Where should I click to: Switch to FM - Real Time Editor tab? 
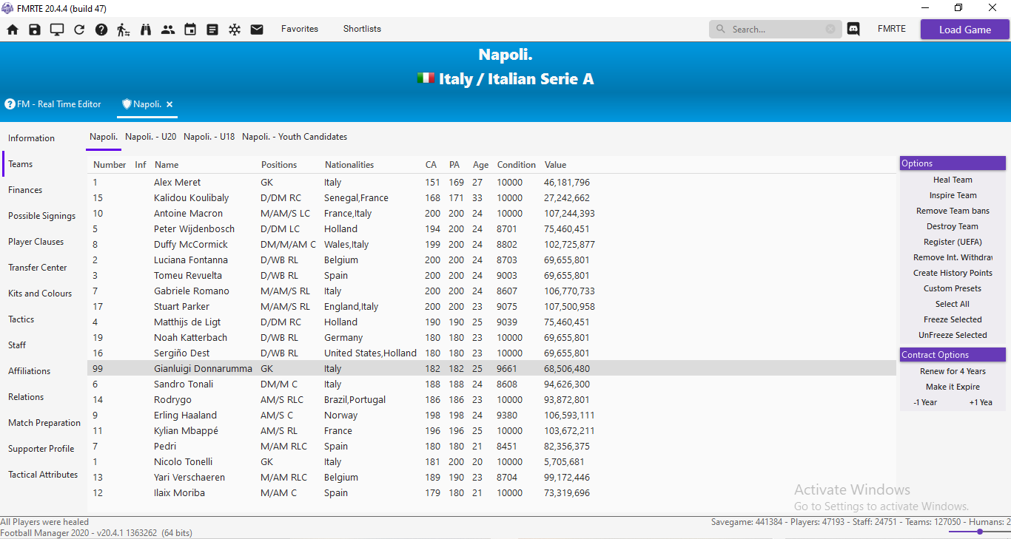(x=53, y=104)
